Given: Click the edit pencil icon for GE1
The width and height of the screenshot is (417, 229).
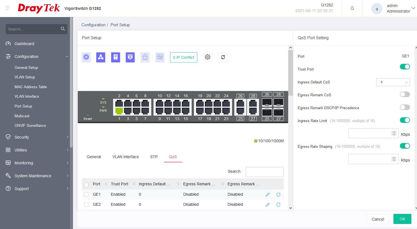Looking at the screenshot, I should (x=267, y=195).
